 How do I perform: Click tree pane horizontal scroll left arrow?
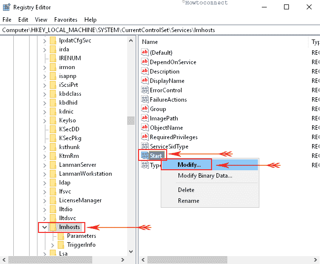point(4,260)
